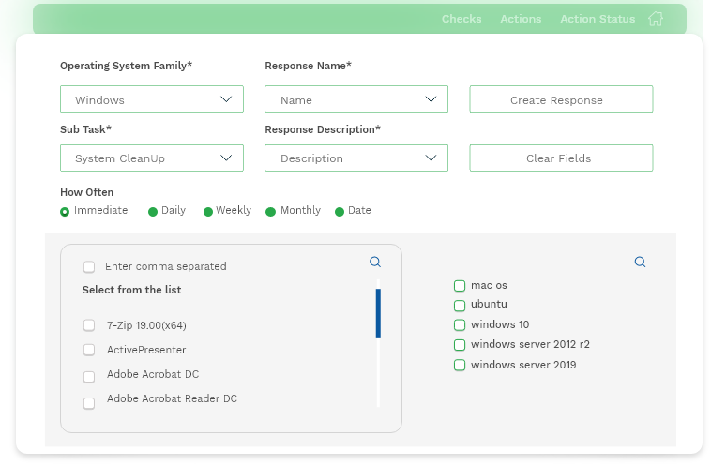Click the Clear Fields button
The width and height of the screenshot is (711, 465).
(x=561, y=157)
